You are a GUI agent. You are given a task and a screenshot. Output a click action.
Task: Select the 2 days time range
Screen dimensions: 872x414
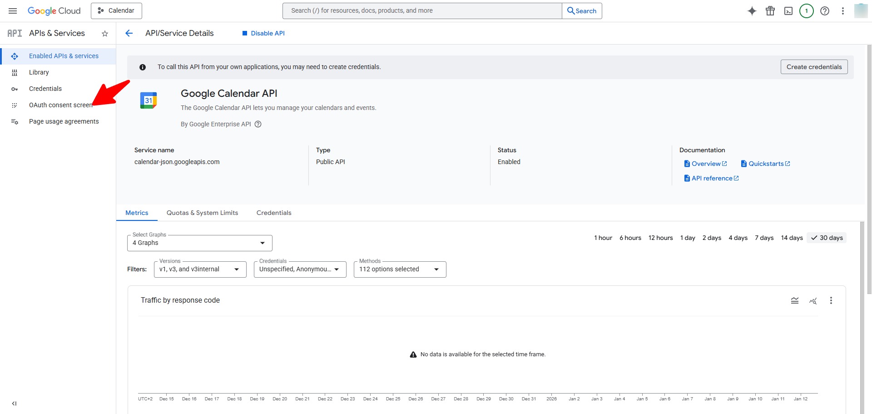(x=712, y=238)
